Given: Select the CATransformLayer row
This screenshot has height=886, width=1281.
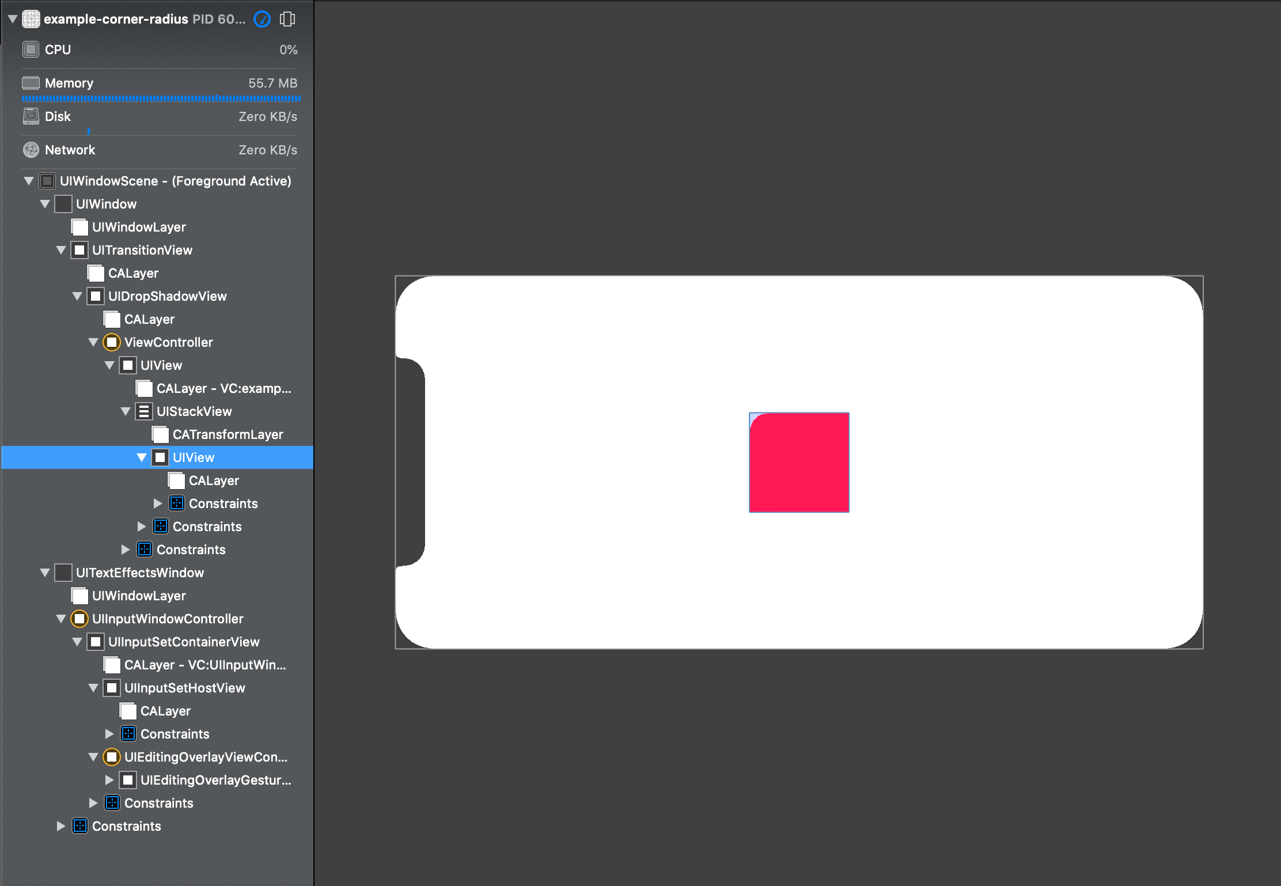Looking at the screenshot, I should (228, 434).
